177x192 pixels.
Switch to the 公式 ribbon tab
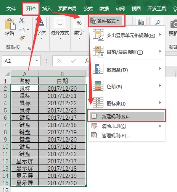(88, 9)
